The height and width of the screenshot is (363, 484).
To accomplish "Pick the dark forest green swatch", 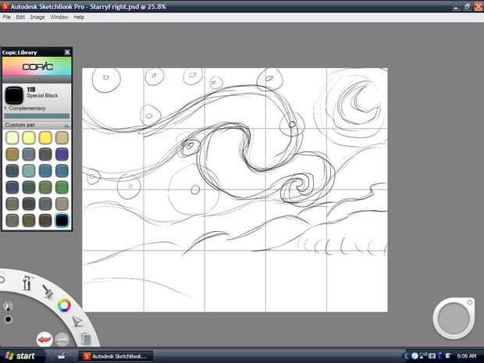I will coord(29,187).
